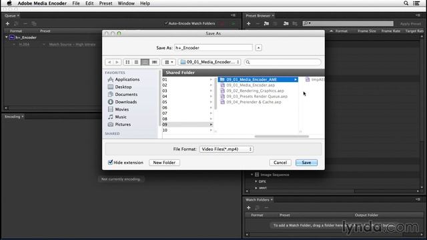Open Window menu

click(126, 3)
